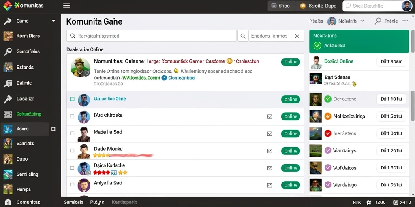Click the Dìllt 9oam button

pyautogui.click(x=391, y=61)
